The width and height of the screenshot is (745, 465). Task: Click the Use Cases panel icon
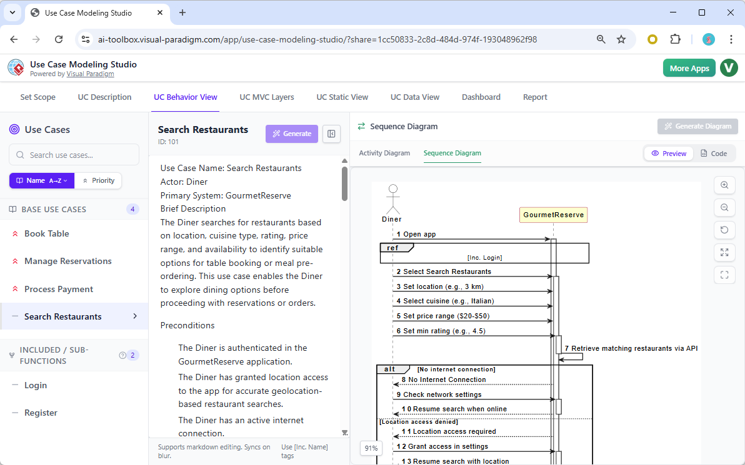click(14, 129)
